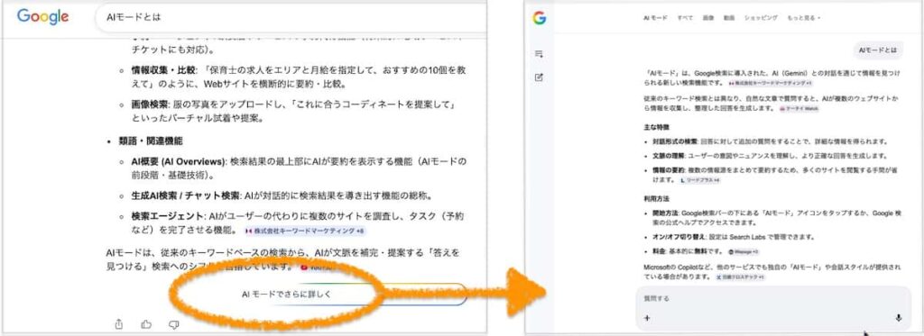This screenshot has width=924, height=336.
Task: Activate microphone voice input in question box
Action: [899, 318]
